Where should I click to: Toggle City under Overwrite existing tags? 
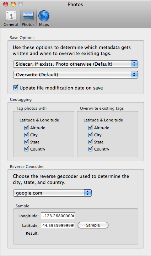(x=90, y=135)
